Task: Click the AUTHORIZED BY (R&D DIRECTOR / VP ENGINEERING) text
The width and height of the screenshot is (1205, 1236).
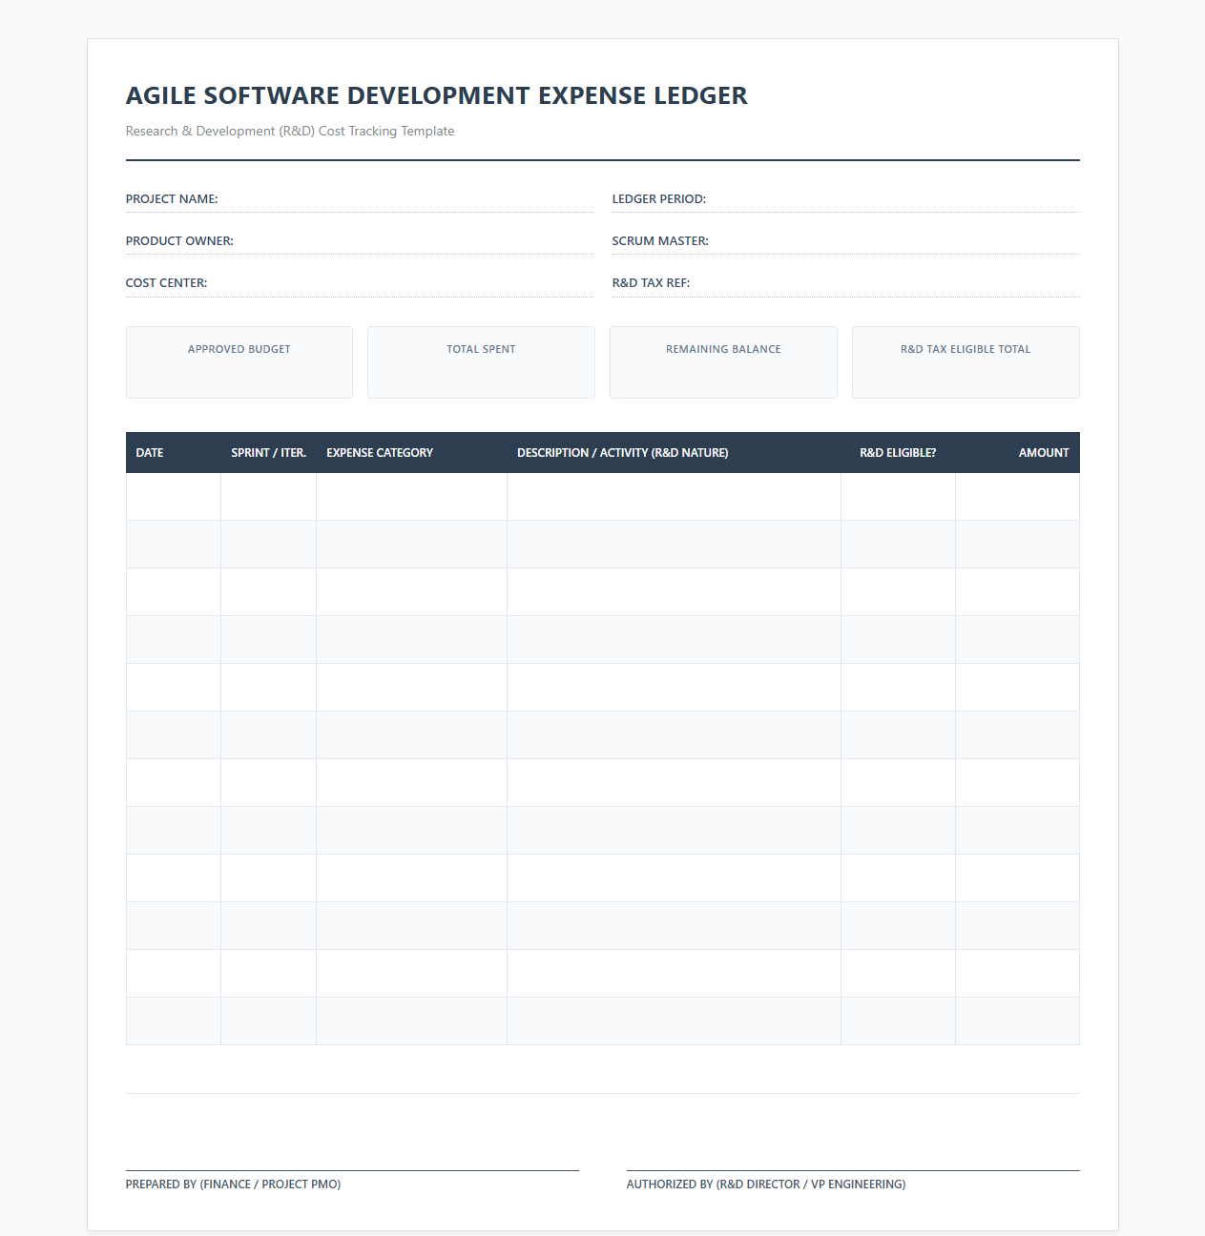Action: [x=766, y=1184]
